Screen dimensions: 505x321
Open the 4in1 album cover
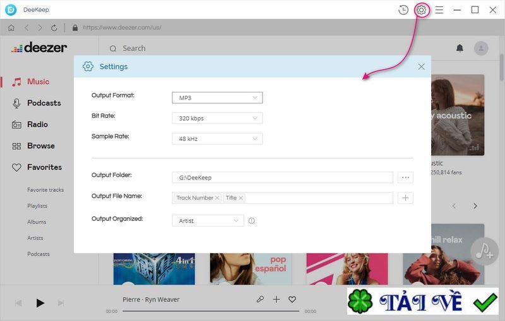(x=154, y=269)
